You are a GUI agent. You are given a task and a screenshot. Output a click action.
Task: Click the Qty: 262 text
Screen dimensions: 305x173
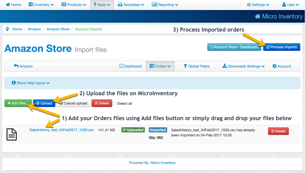(156, 138)
